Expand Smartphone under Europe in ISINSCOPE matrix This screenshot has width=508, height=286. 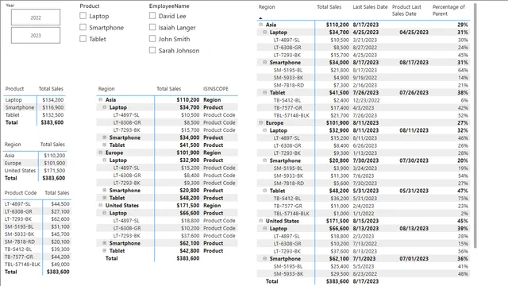105,191
